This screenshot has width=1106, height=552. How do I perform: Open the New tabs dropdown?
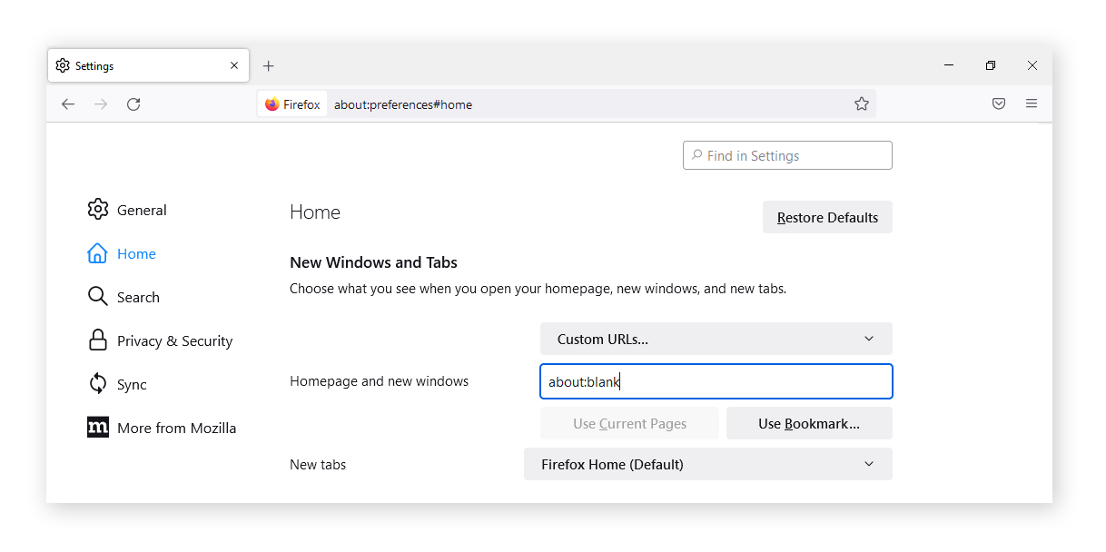[708, 464]
